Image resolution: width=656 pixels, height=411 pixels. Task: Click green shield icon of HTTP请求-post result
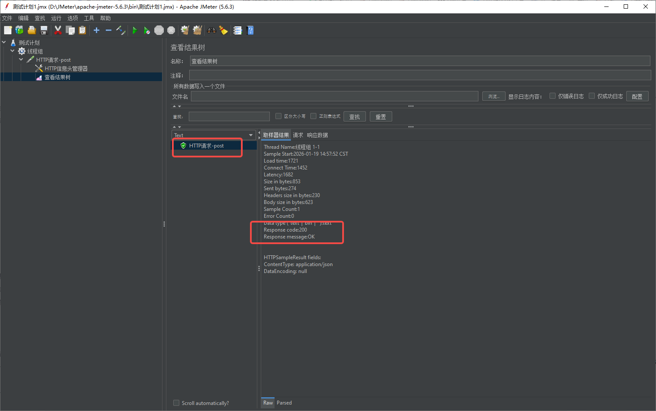click(x=183, y=146)
